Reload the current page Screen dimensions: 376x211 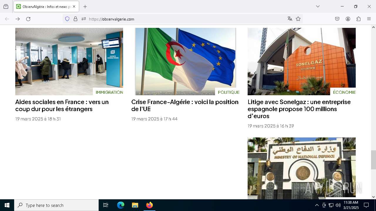click(x=28, y=19)
